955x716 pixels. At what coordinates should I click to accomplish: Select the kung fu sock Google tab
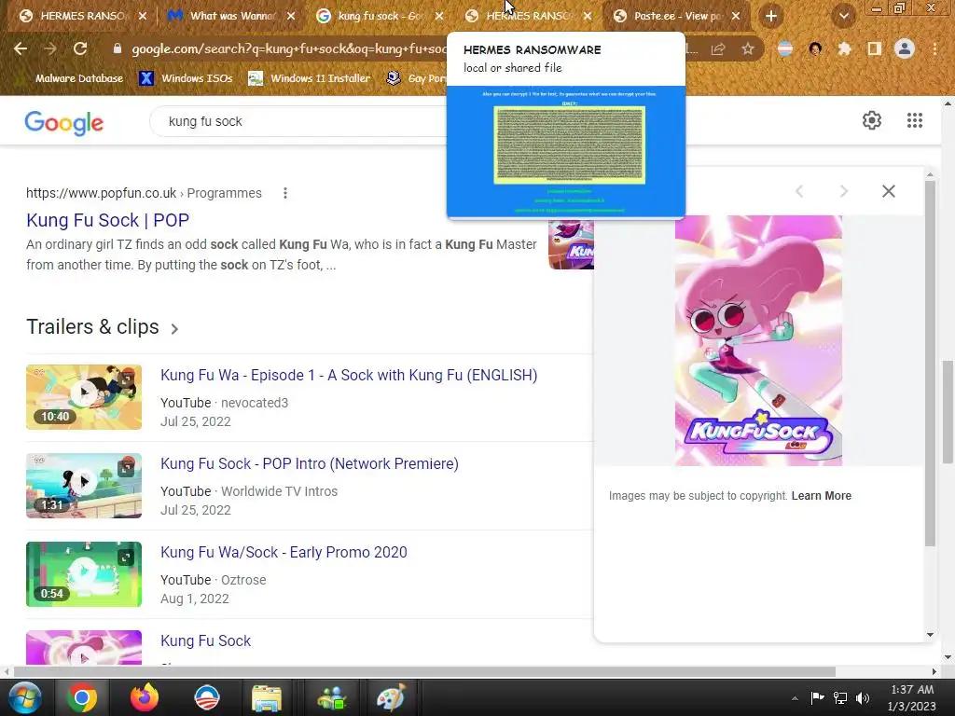pyautogui.click(x=381, y=16)
